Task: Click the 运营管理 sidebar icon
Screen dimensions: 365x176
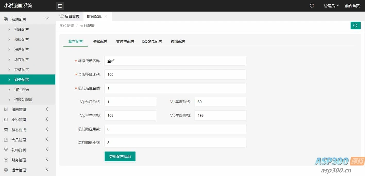Action: [6, 170]
